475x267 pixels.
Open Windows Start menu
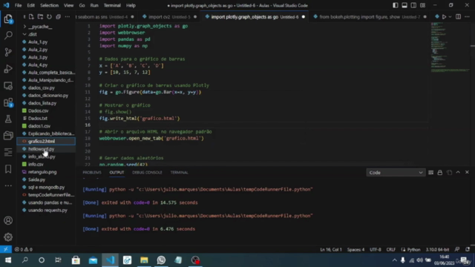(8, 260)
